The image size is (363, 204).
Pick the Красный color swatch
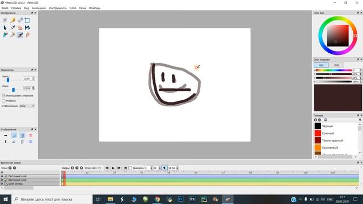pyautogui.click(x=318, y=133)
